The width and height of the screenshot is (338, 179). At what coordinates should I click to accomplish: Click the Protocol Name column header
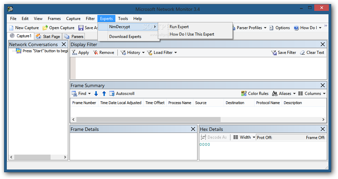pos(268,103)
